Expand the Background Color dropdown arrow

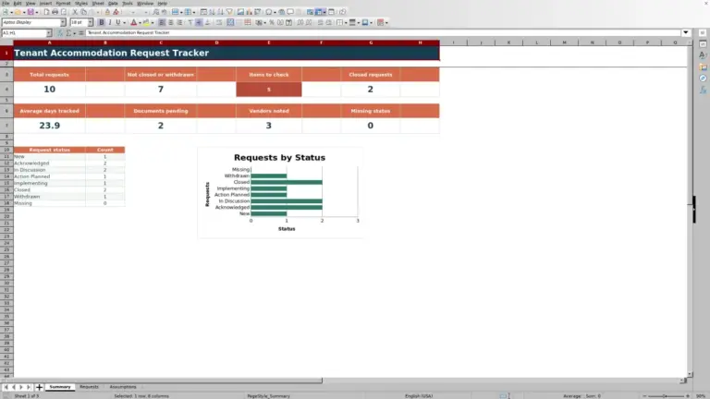pos(153,22)
